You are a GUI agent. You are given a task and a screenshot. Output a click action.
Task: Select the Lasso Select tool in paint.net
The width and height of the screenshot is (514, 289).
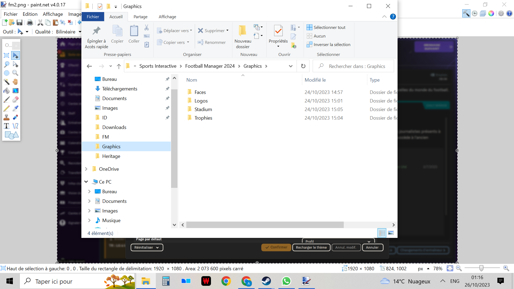pos(6,64)
